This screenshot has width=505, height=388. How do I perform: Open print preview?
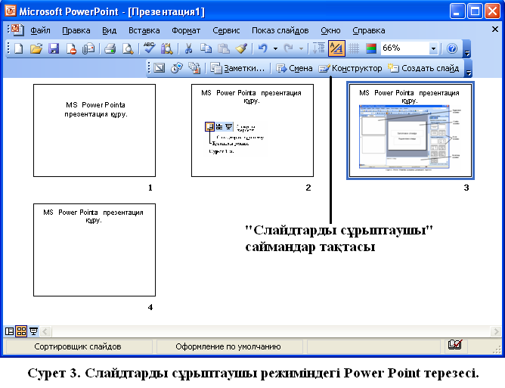coord(128,48)
